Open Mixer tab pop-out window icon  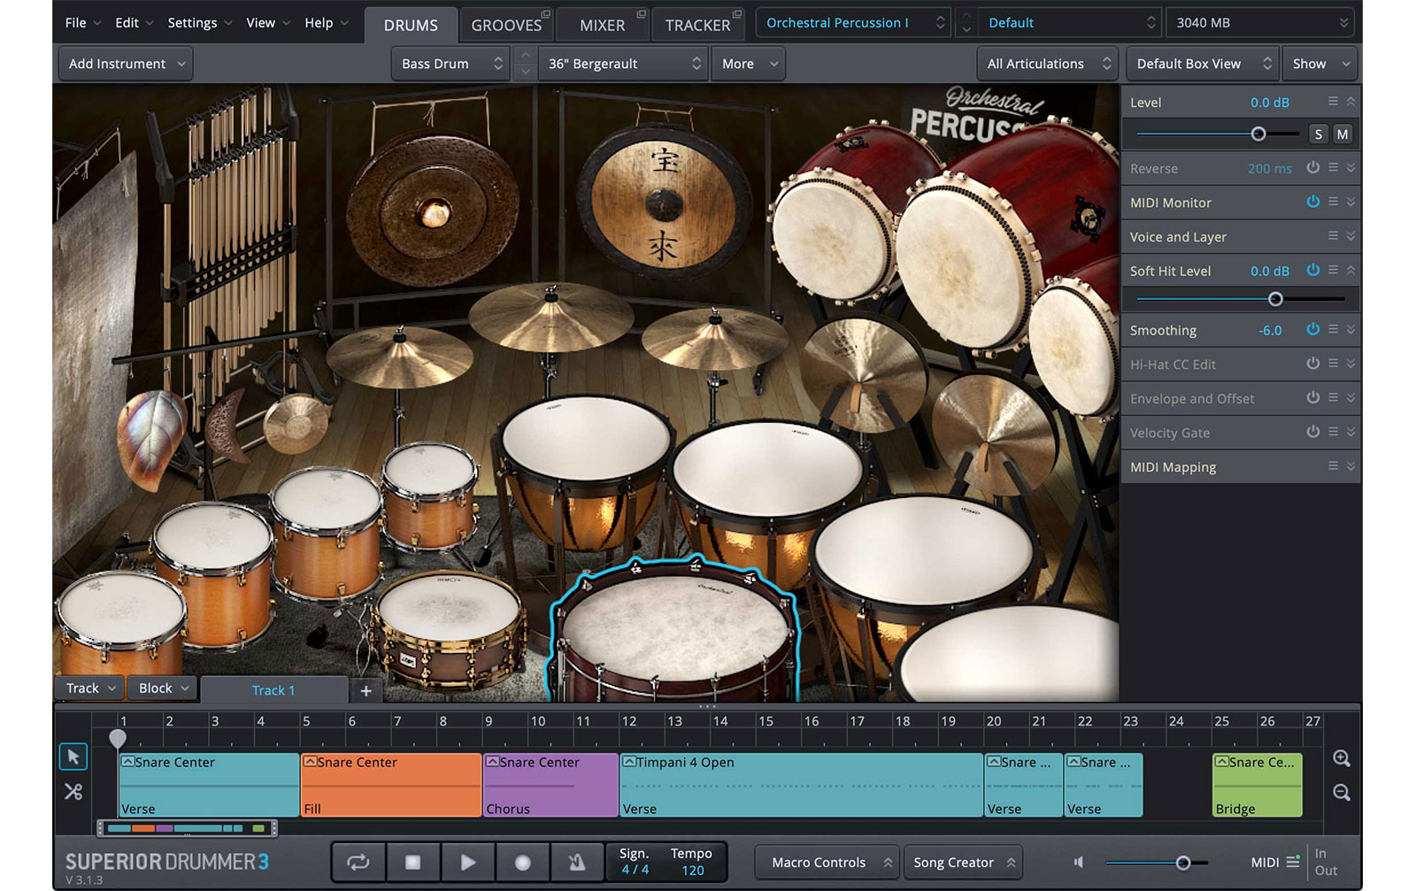coord(642,14)
